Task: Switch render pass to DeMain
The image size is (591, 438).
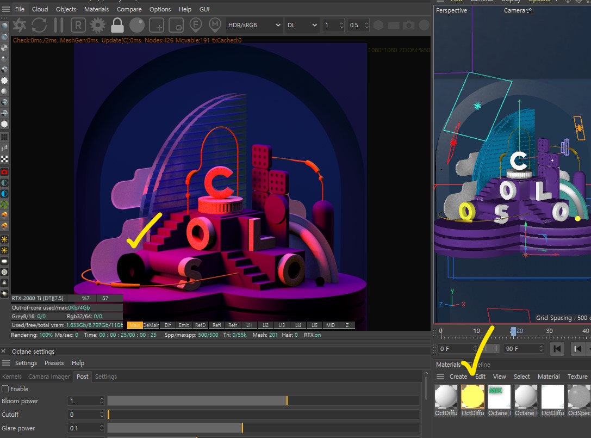Action: (151, 325)
